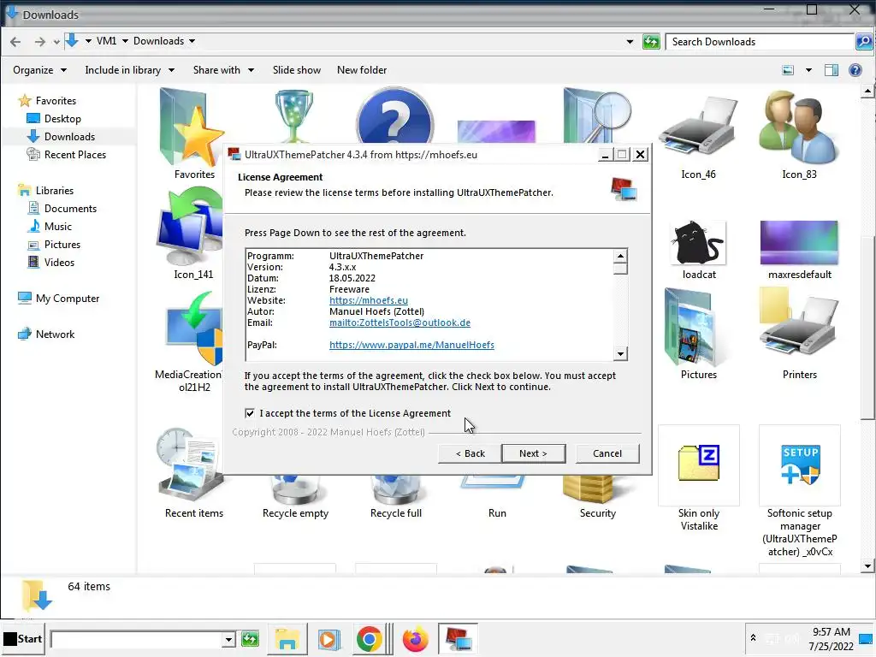This screenshot has width=876, height=657.
Task: Select the Recycle empty icon
Action: click(295, 496)
